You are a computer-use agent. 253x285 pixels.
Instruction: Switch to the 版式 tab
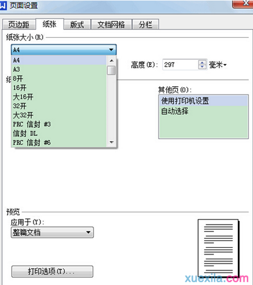[77, 25]
